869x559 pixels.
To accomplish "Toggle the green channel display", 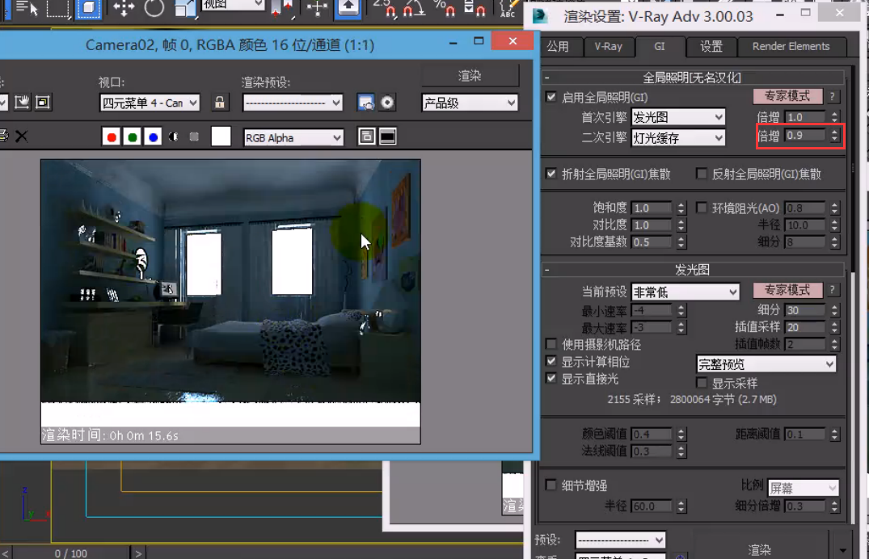I will click(x=133, y=137).
